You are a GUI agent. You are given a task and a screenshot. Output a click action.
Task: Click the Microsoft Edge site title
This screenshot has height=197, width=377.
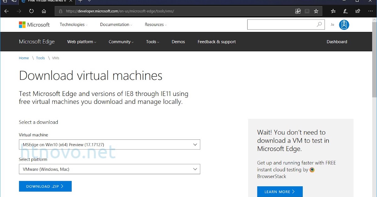37,42
